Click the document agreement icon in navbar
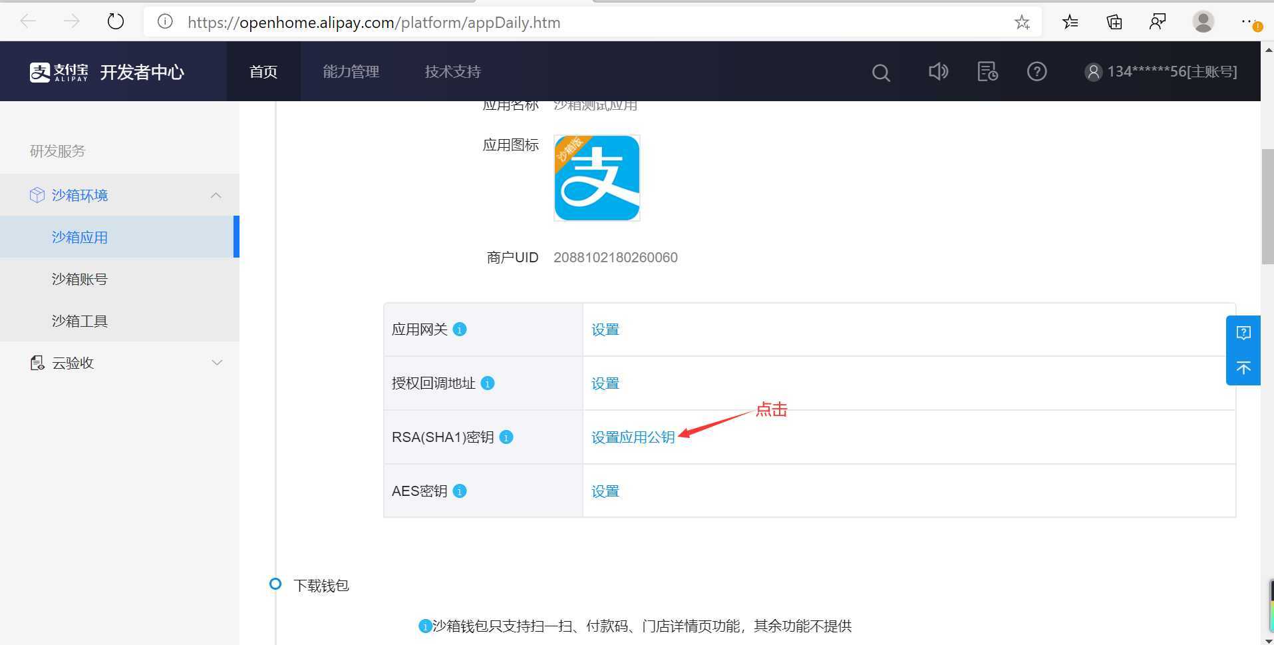1274x645 pixels. (x=987, y=71)
